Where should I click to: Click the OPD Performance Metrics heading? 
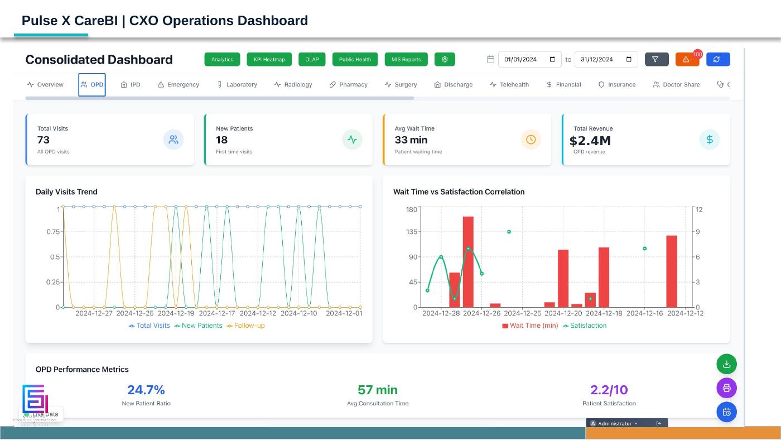(82, 369)
